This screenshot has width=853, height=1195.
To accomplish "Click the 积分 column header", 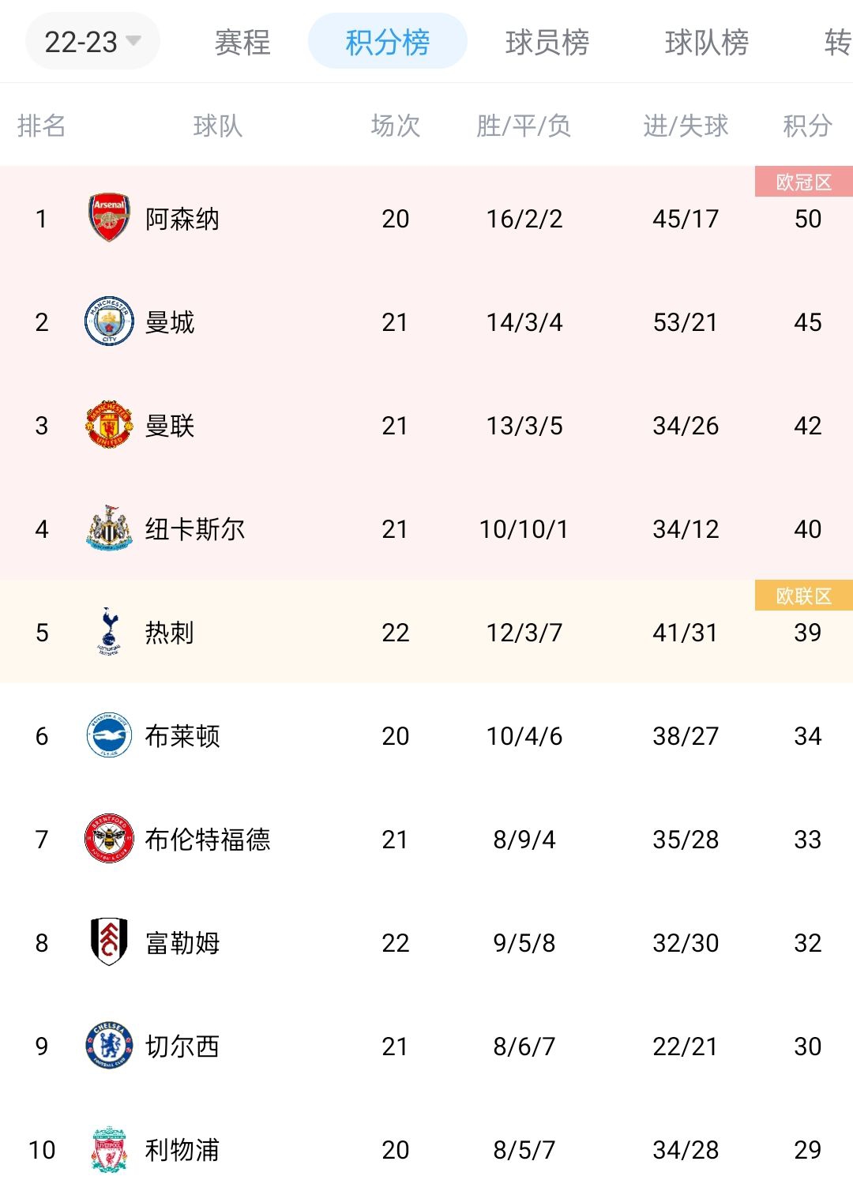I will tap(807, 126).
